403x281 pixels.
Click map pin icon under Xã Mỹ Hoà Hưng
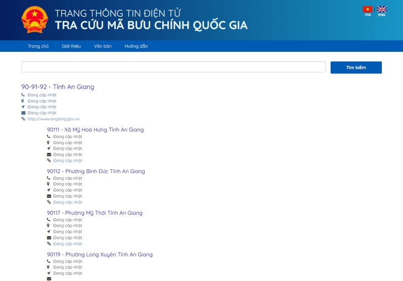click(49, 143)
